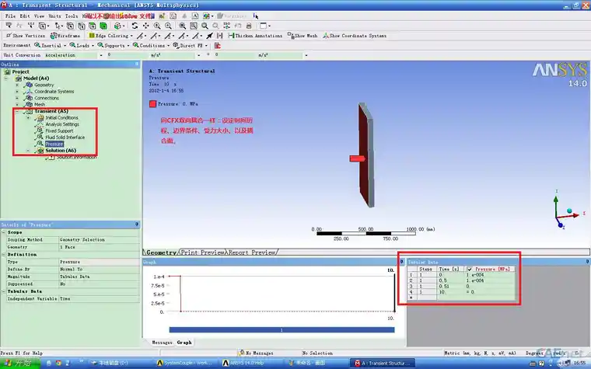
Task: Open the Direct FE dropdown menu
Action: (191, 45)
